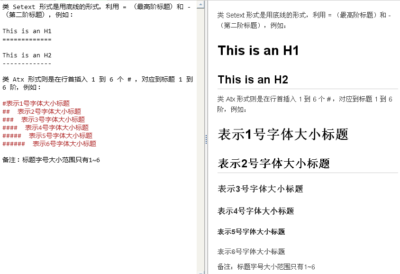The width and height of the screenshot is (400, 274).
Task: Click the editor scrollbar up arrow
Action: click(201, 4)
